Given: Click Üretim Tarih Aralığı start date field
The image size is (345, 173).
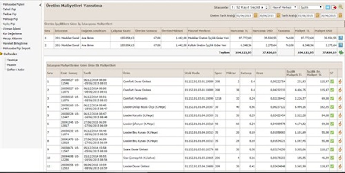Looking at the screenshot, I should tap(244, 16).
